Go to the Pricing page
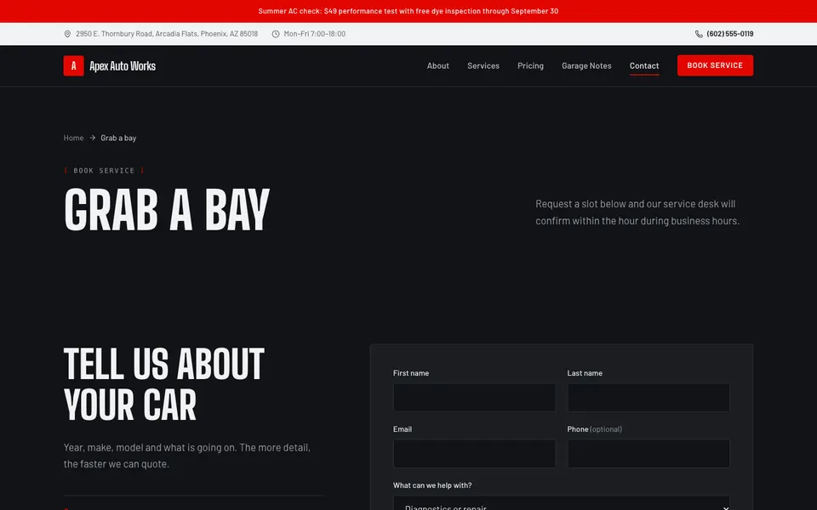 coord(530,65)
